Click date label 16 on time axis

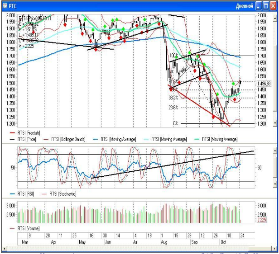pos(91,236)
